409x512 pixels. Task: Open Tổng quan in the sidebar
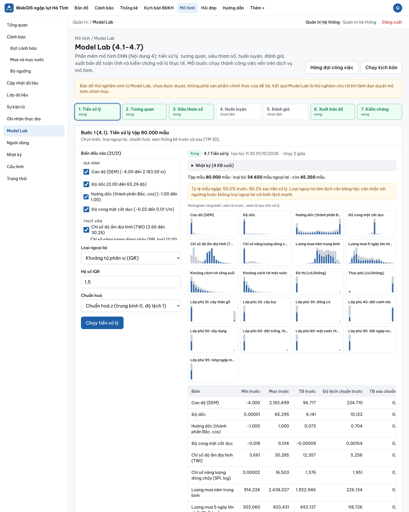click(34, 25)
